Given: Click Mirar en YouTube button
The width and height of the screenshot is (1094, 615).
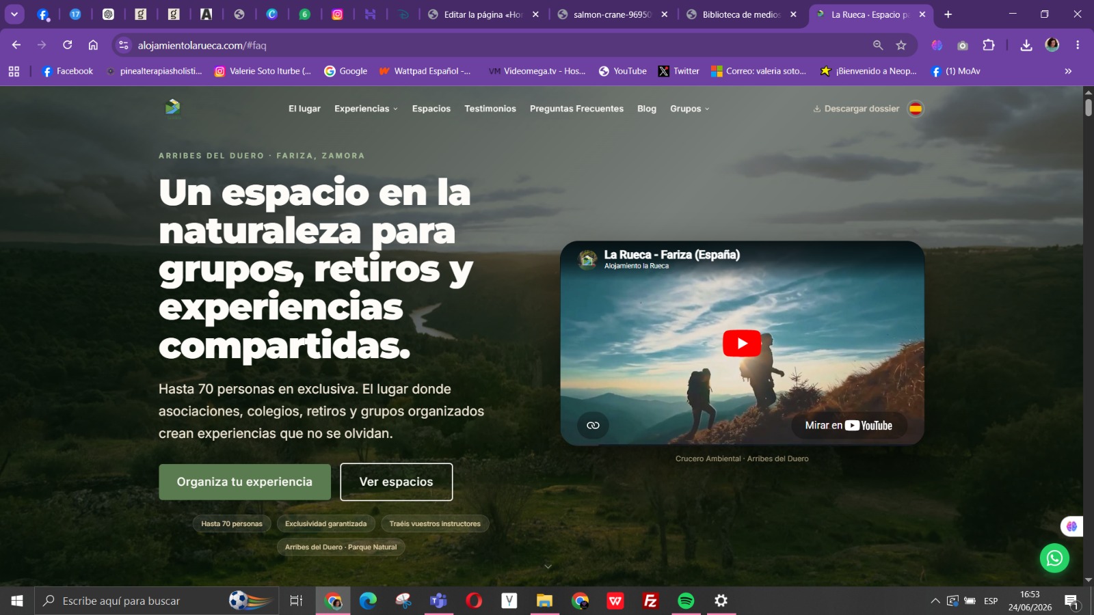Looking at the screenshot, I should [x=849, y=425].
